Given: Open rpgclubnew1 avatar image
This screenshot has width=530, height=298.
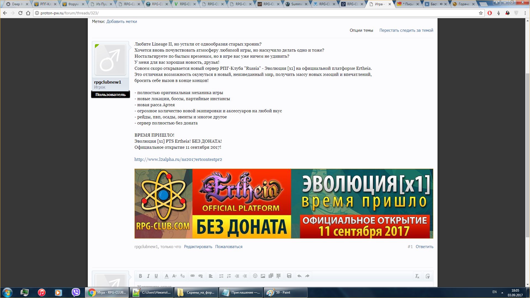Looking at the screenshot, I should point(110,60).
